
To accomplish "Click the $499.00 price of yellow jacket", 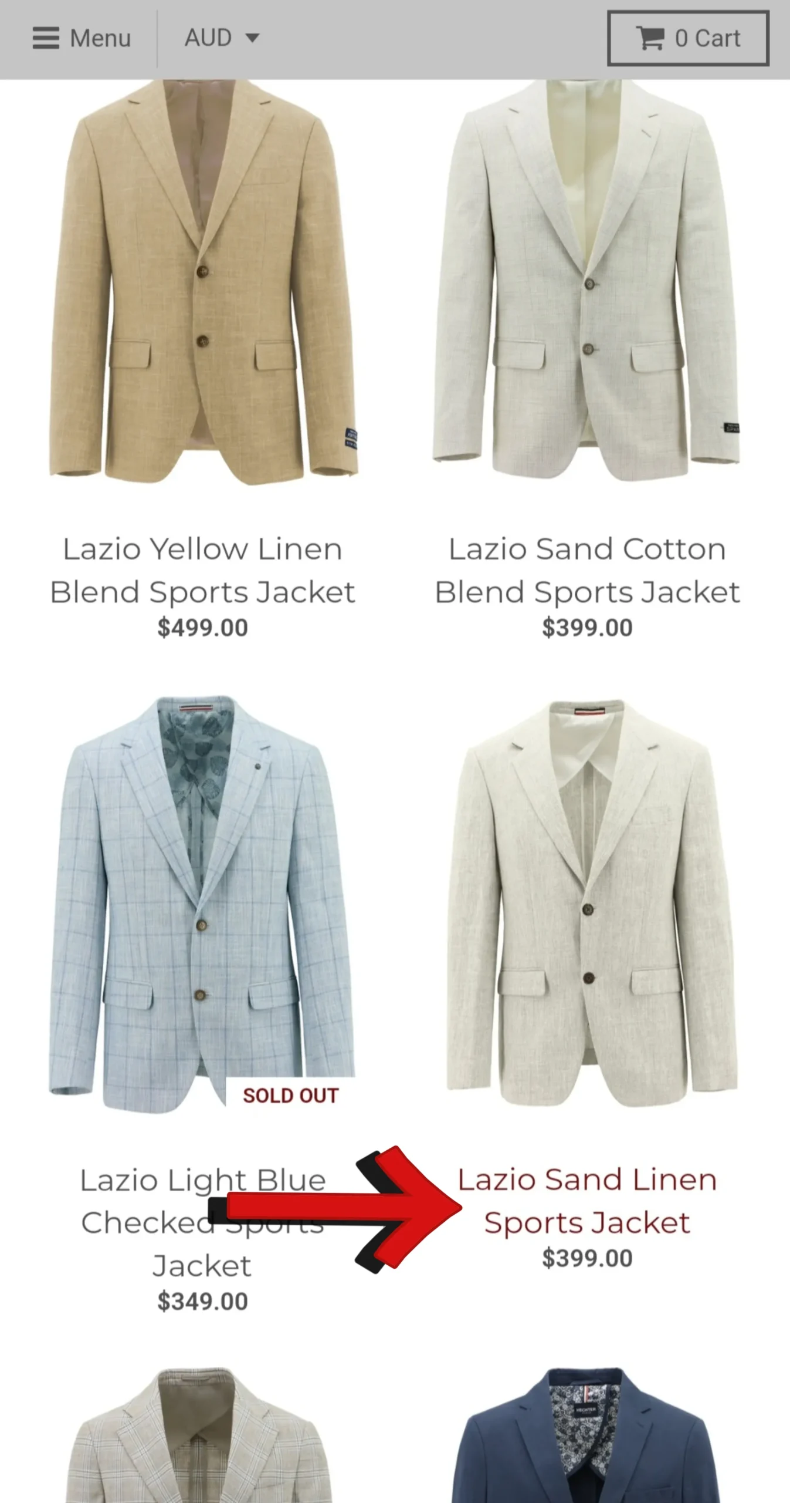I will click(x=203, y=628).
